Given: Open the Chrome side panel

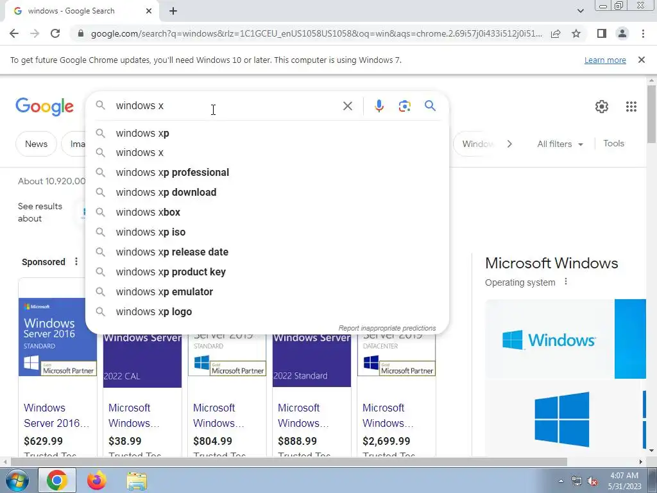Looking at the screenshot, I should pos(602,33).
